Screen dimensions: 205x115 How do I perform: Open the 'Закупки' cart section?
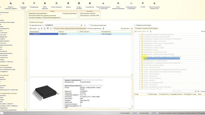coord(68,5)
